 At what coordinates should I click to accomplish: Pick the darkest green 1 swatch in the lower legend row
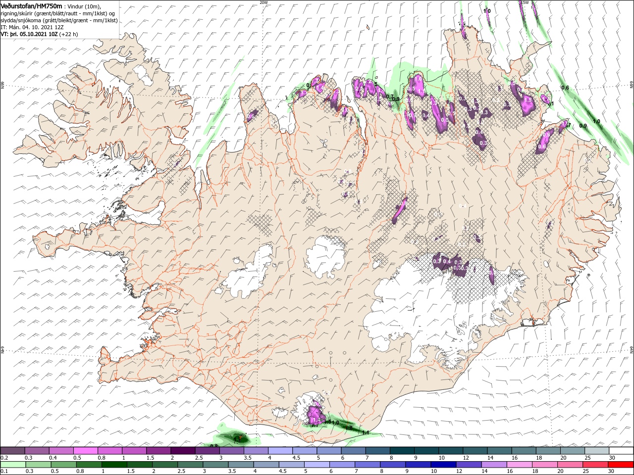click(x=113, y=465)
